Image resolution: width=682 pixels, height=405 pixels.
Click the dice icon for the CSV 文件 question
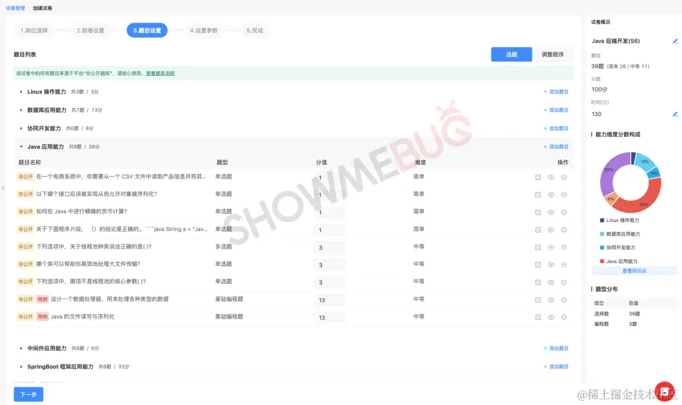538,177
